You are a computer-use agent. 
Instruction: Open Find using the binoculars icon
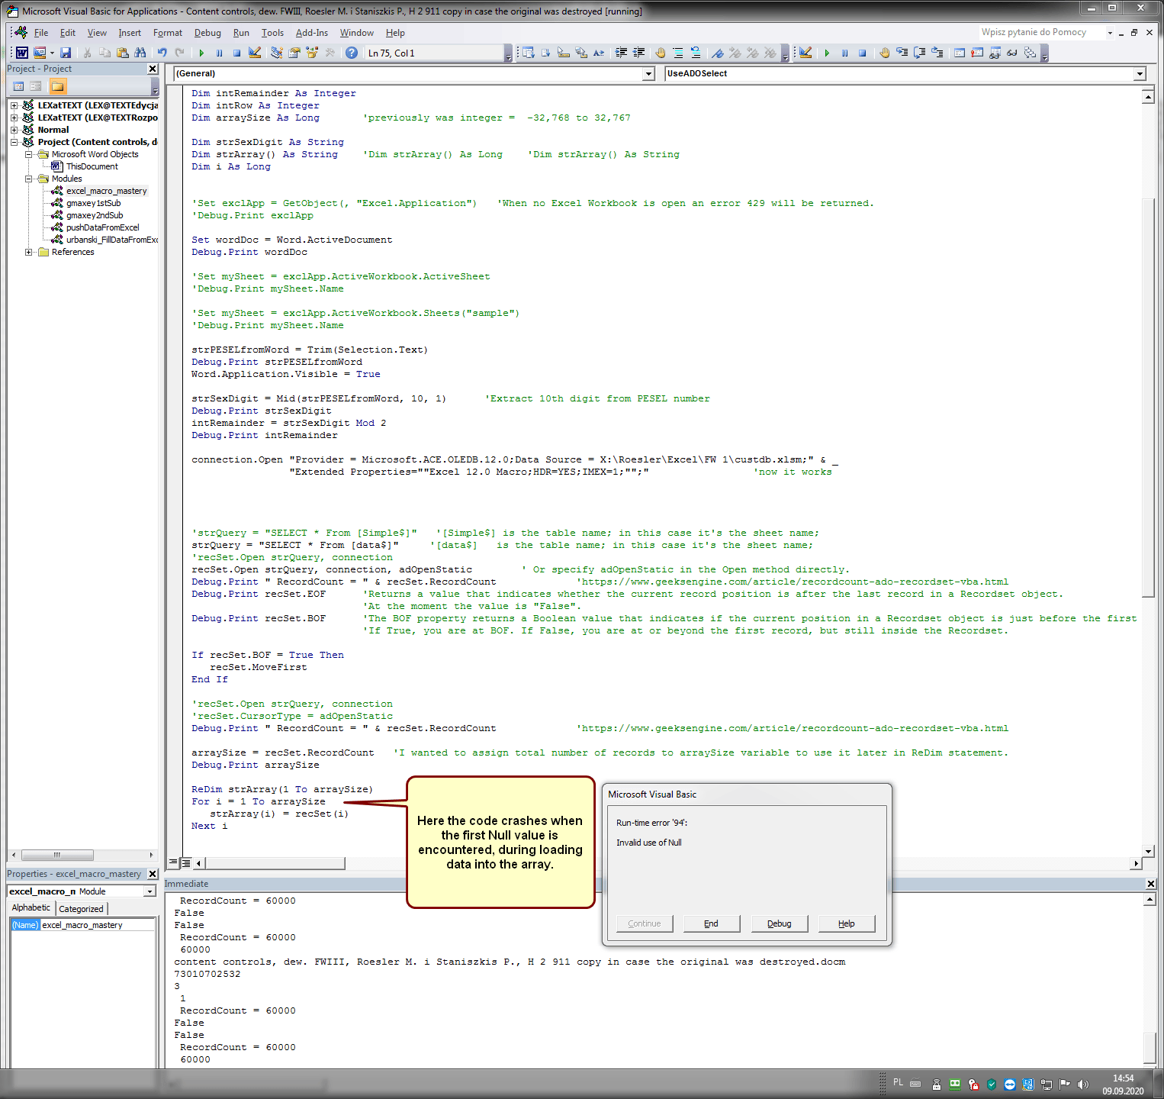pyautogui.click(x=140, y=53)
